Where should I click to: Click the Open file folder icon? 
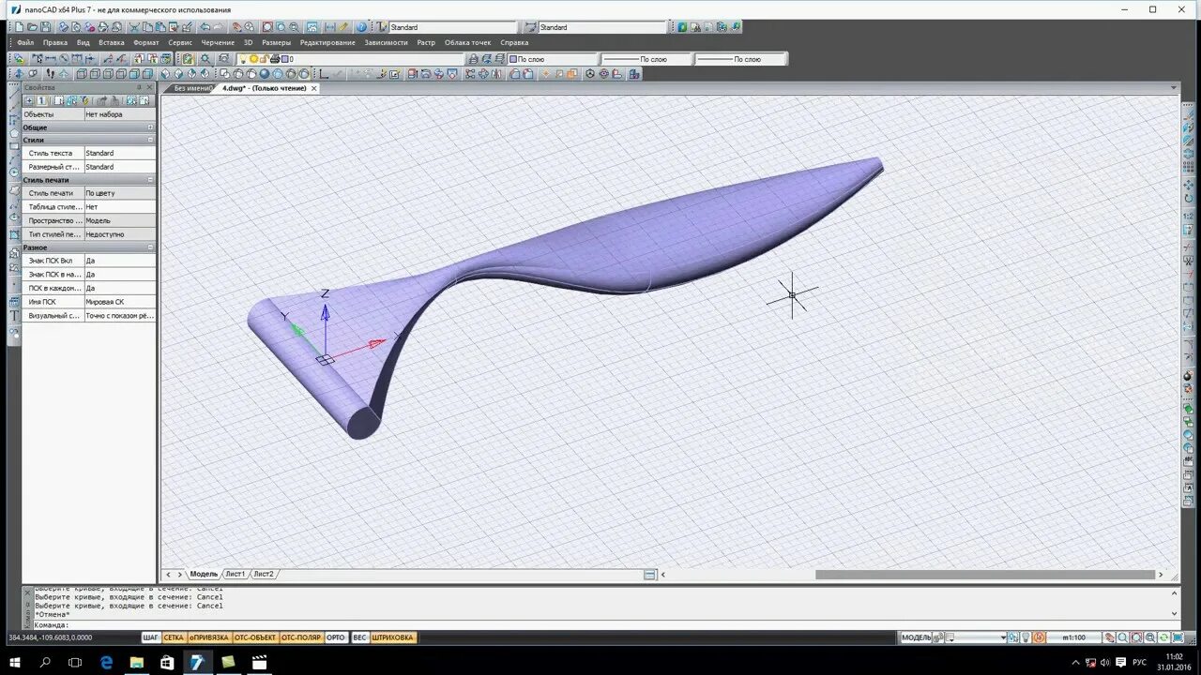pyautogui.click(x=32, y=27)
